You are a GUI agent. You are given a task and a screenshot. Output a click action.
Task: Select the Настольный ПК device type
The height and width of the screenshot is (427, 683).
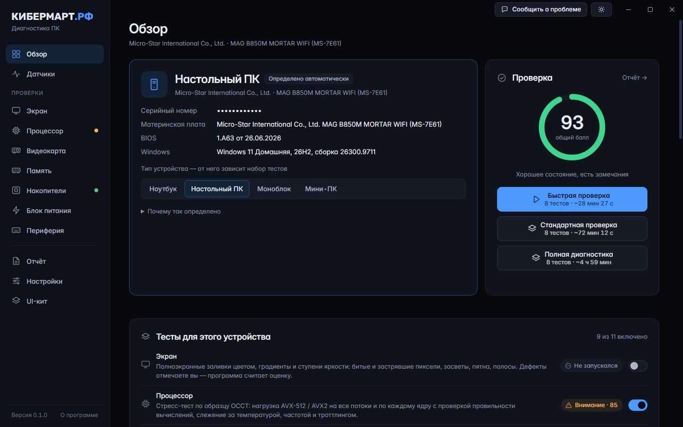tap(217, 189)
